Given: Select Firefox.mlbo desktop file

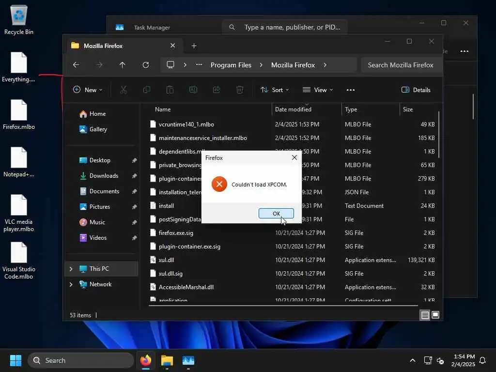Looking at the screenshot, I should coord(19,114).
